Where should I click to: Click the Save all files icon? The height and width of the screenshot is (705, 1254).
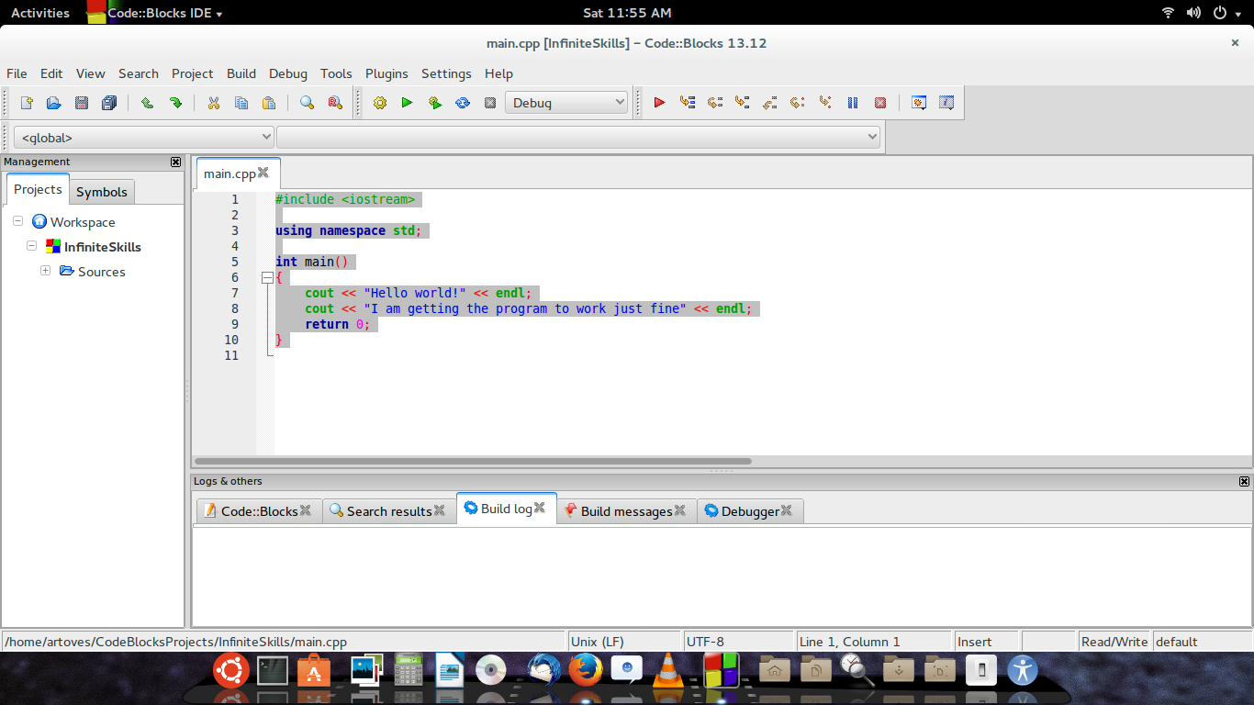click(109, 103)
